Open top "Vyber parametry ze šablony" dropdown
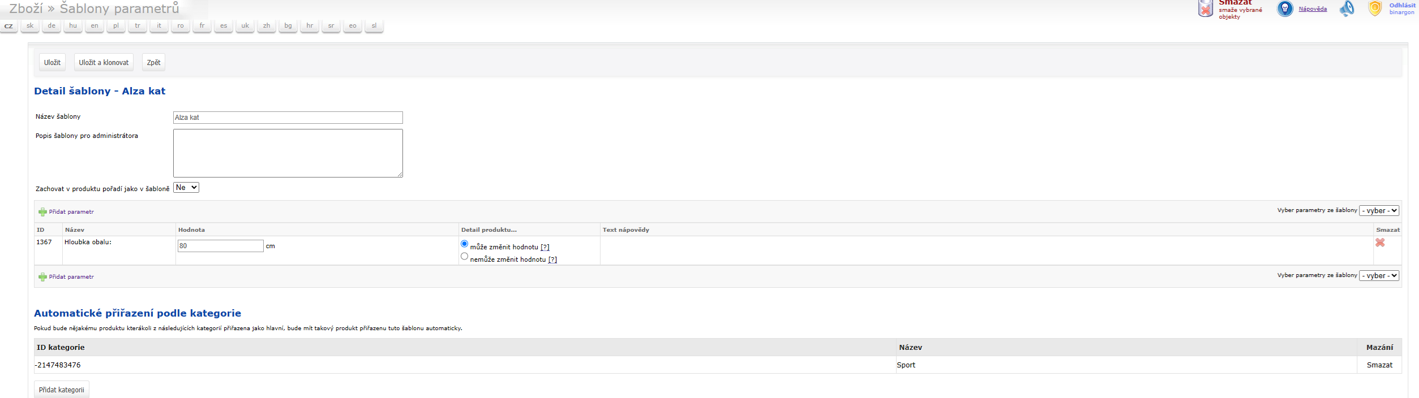 pos(1379,211)
